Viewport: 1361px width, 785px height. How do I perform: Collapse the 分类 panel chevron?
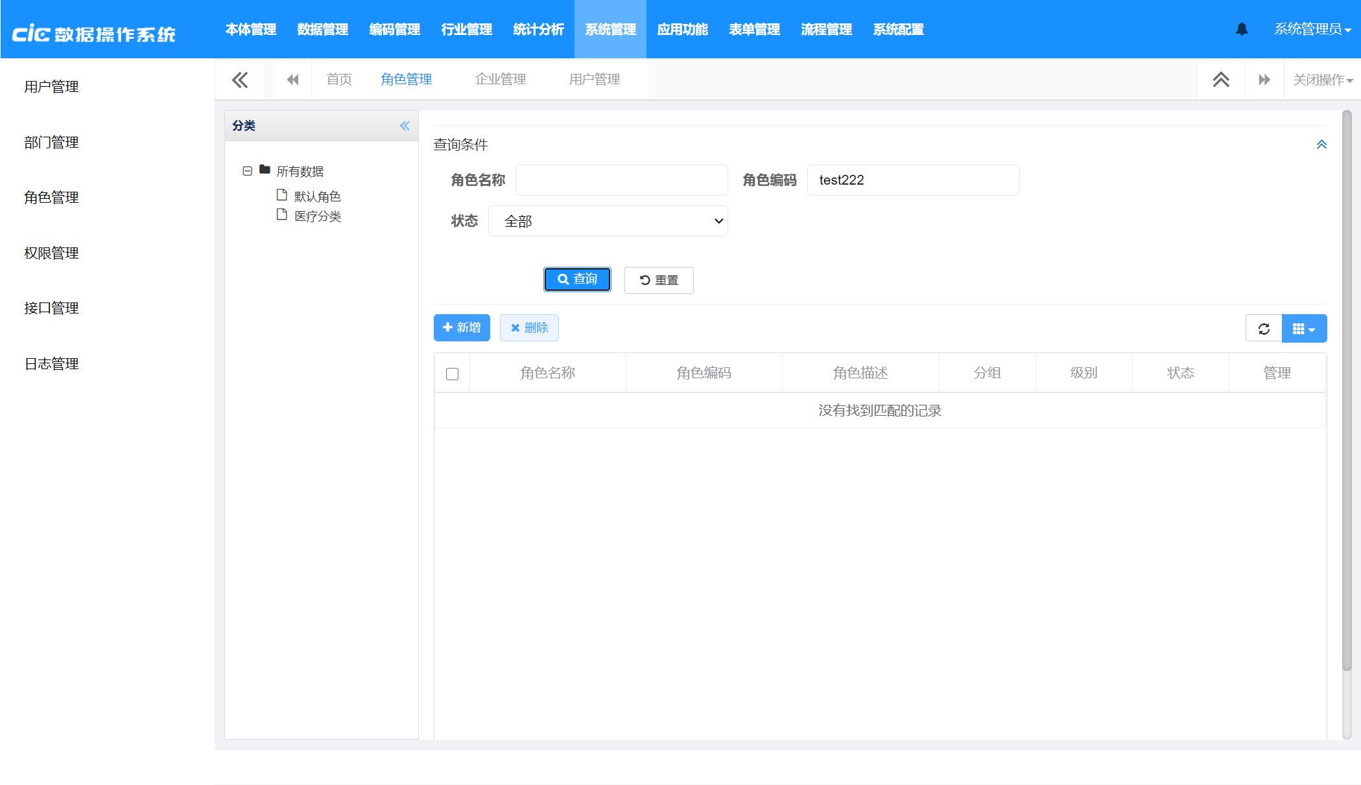pyautogui.click(x=405, y=126)
